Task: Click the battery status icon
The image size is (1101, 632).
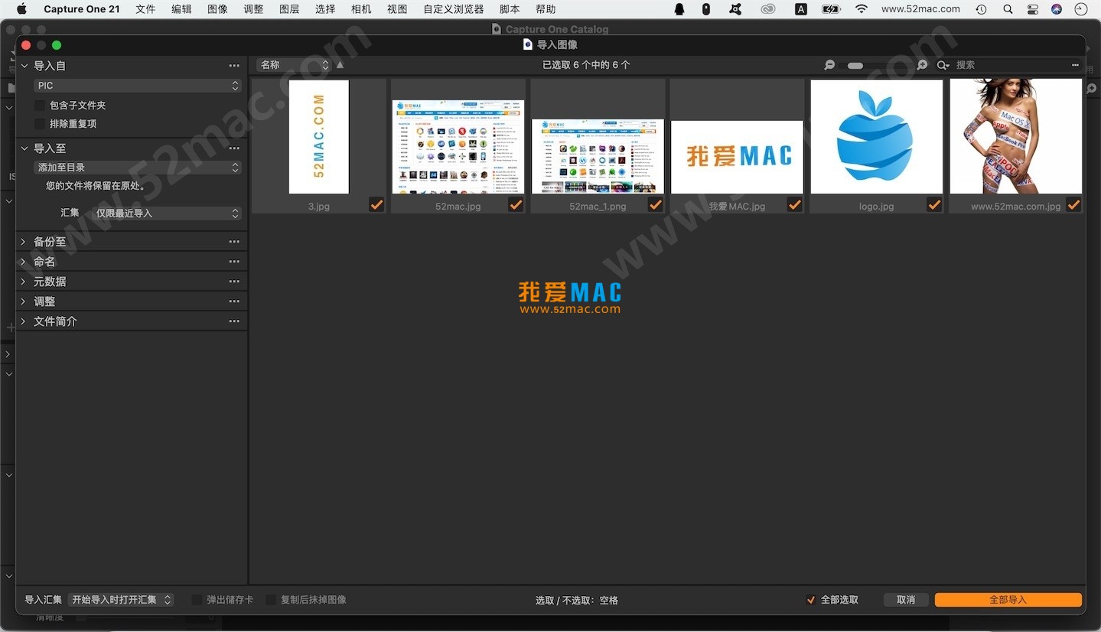Action: pos(831,9)
